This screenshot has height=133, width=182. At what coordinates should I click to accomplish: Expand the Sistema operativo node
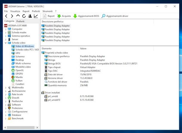[x=6, y=36]
